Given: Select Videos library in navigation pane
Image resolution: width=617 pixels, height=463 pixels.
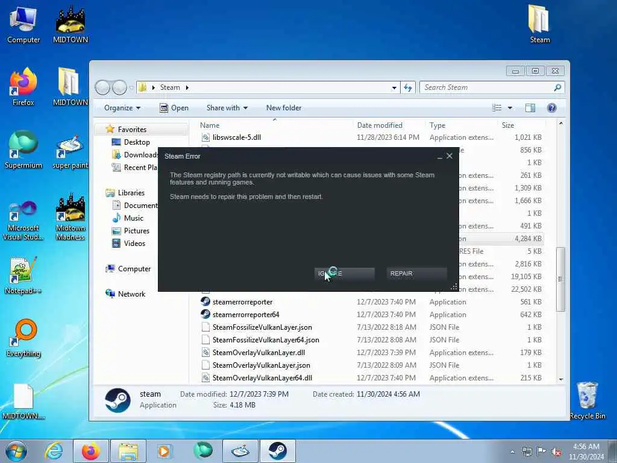Looking at the screenshot, I should click(x=134, y=244).
